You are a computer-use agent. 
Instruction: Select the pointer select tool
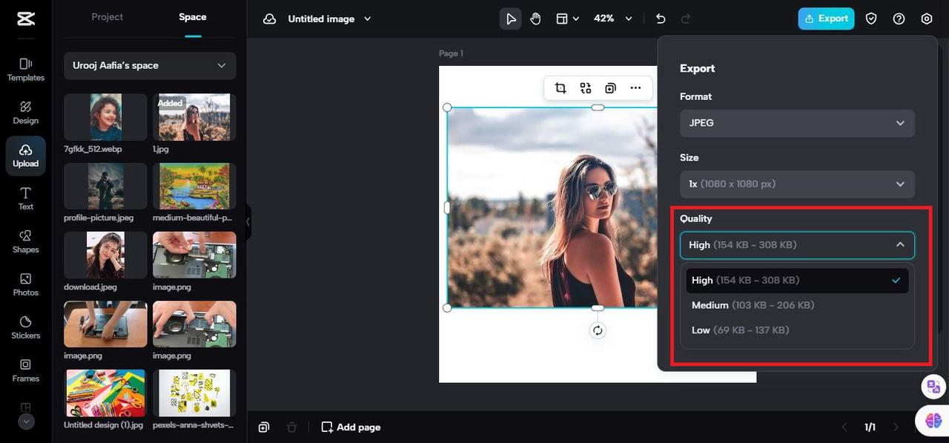[511, 19]
